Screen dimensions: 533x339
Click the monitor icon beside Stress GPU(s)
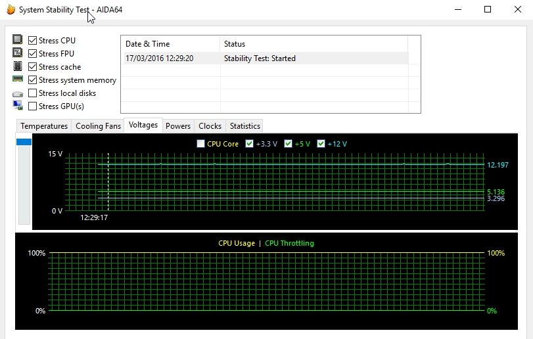[18, 105]
